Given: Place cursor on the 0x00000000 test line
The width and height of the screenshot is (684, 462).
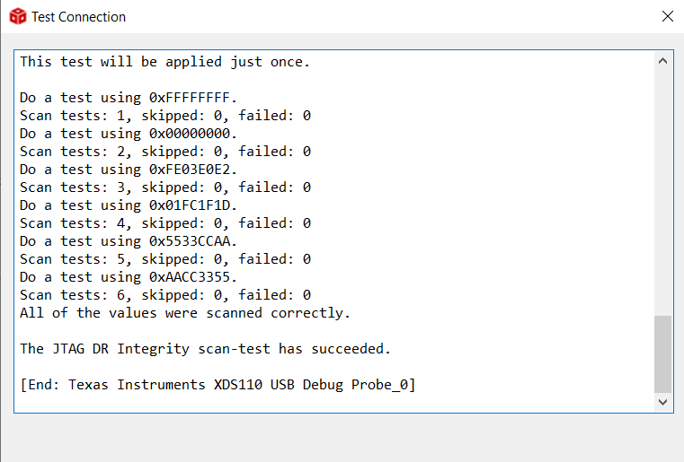Looking at the screenshot, I should click(x=129, y=134).
